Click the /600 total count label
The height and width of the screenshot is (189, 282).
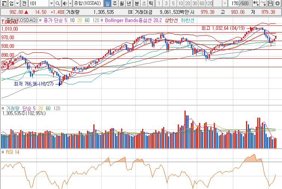click(x=244, y=3)
